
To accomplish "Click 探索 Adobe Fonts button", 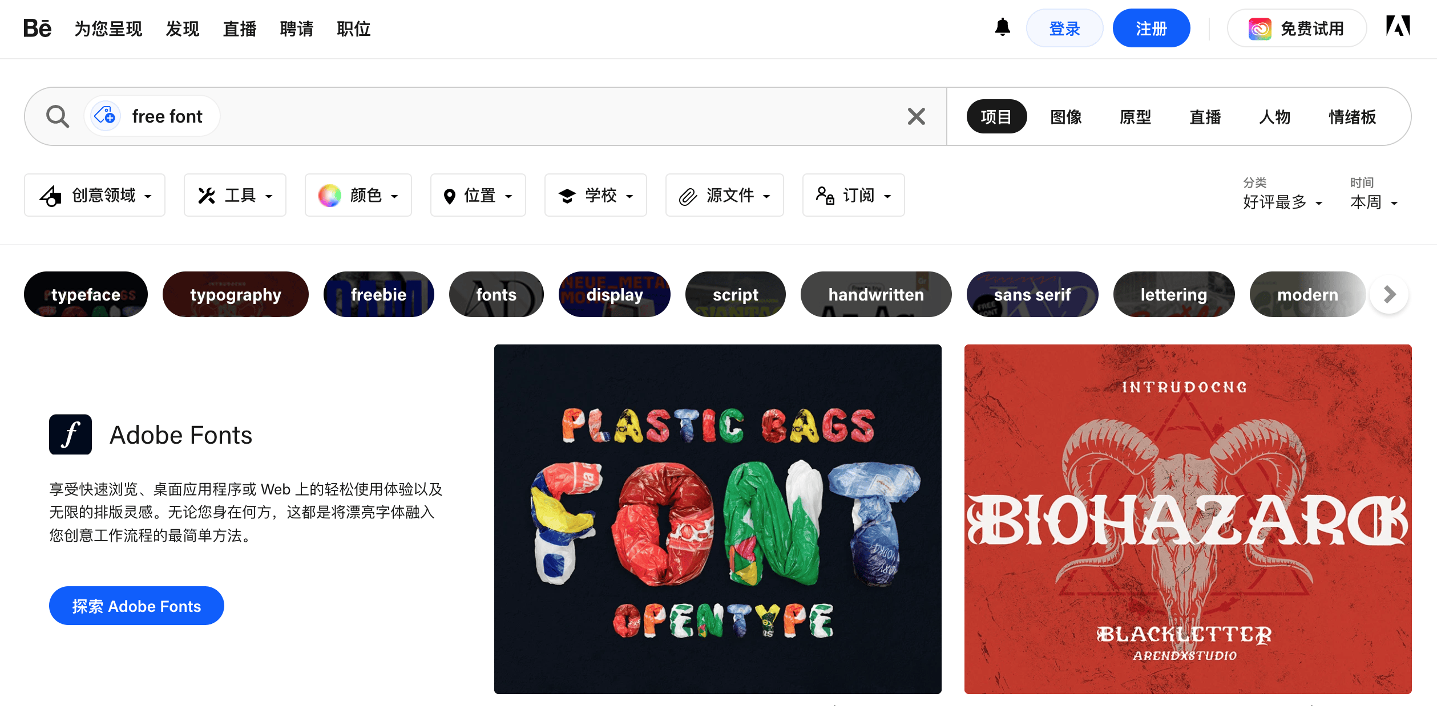I will [136, 606].
